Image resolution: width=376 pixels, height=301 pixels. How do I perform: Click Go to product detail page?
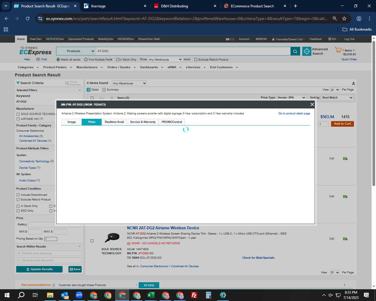(294, 113)
